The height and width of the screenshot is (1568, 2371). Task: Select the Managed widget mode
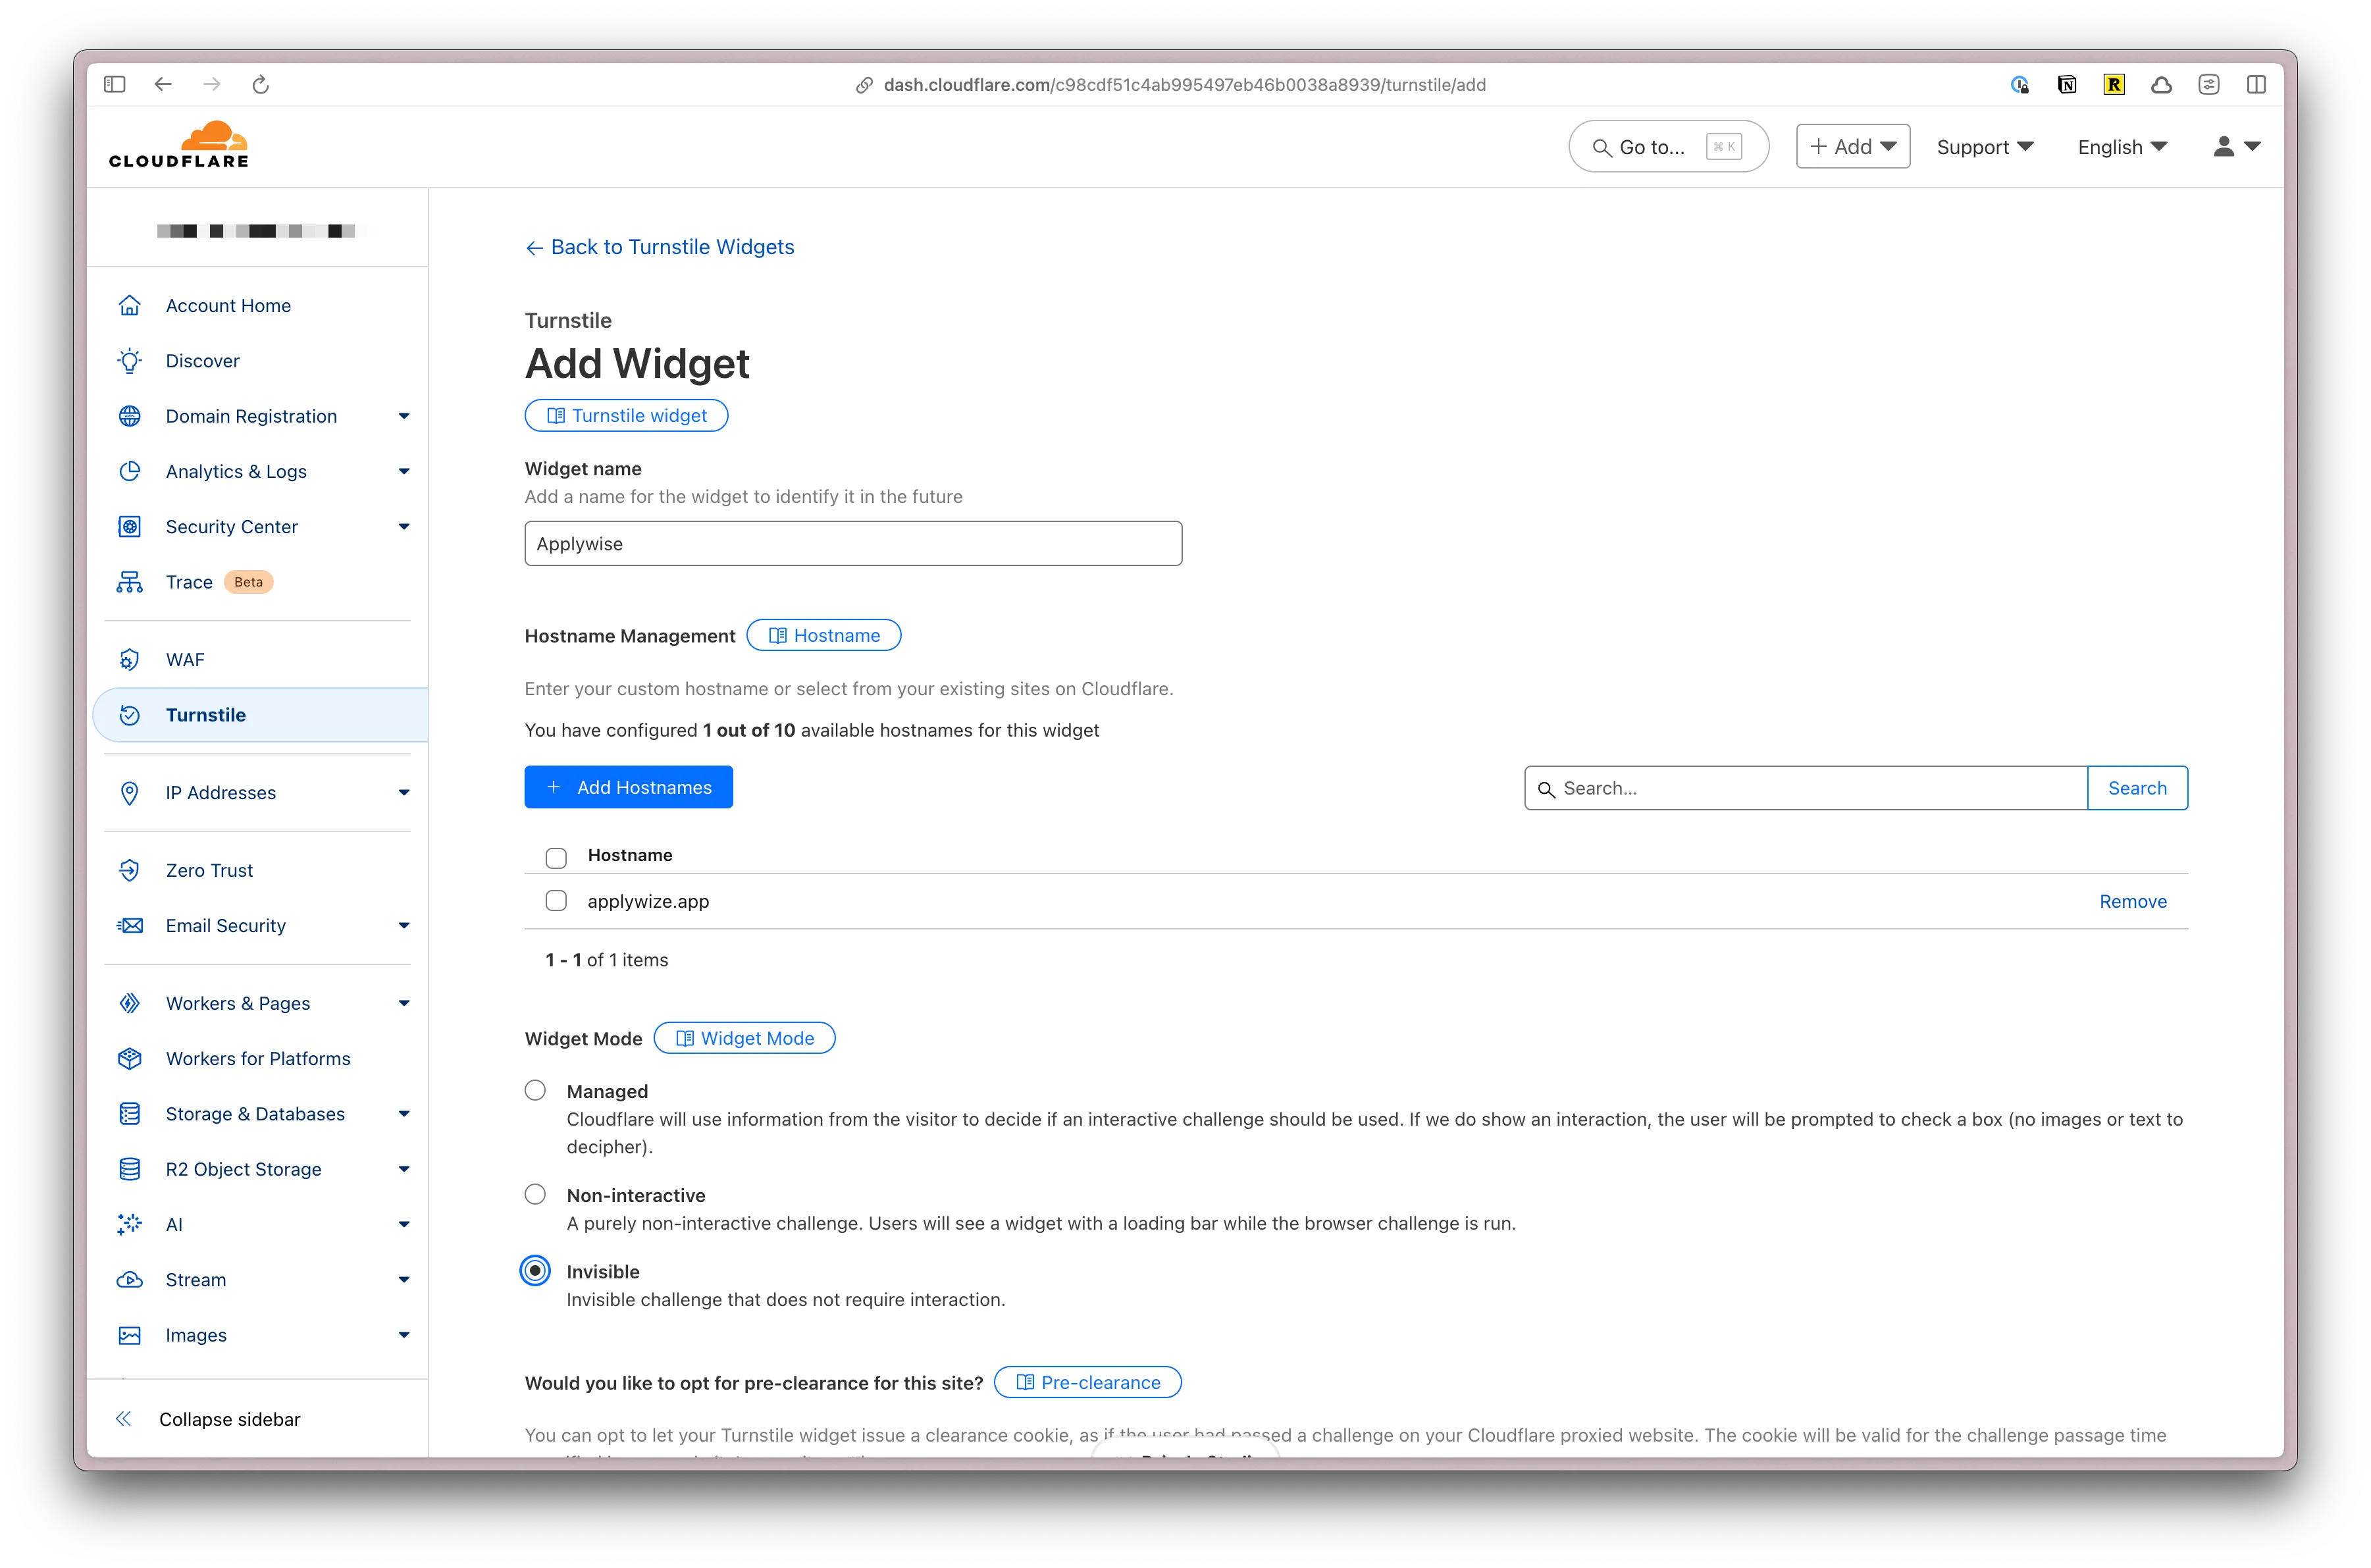tap(536, 1091)
